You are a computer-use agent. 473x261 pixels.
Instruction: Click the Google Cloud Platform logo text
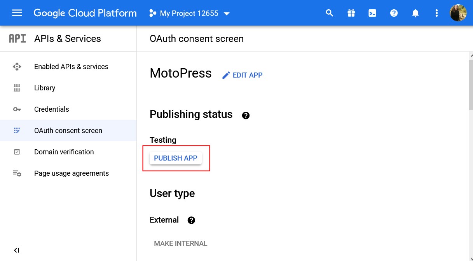click(x=85, y=13)
